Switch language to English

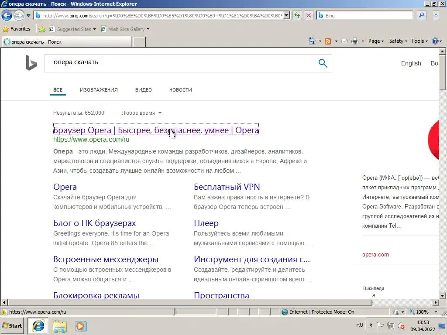tap(411, 63)
